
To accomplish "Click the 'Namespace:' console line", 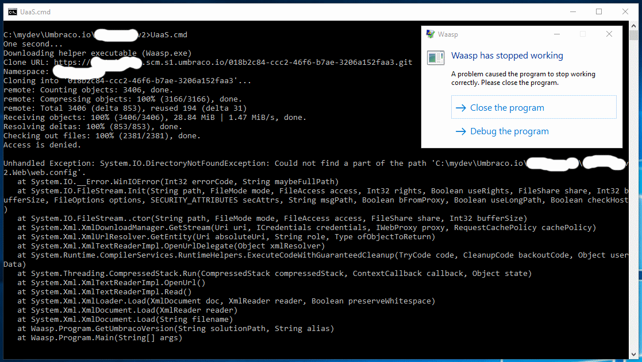I will [26, 72].
